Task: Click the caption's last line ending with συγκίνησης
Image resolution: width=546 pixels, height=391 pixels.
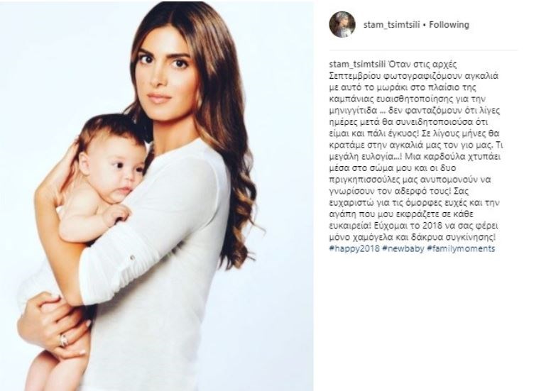Action: click(413, 238)
